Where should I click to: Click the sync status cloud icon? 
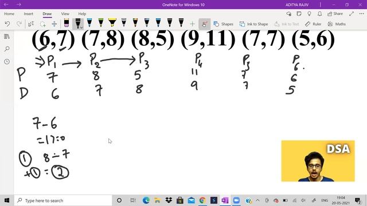pyautogui.click(x=289, y=14)
